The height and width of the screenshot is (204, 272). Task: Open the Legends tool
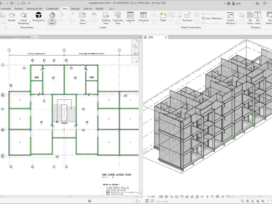(x=130, y=17)
